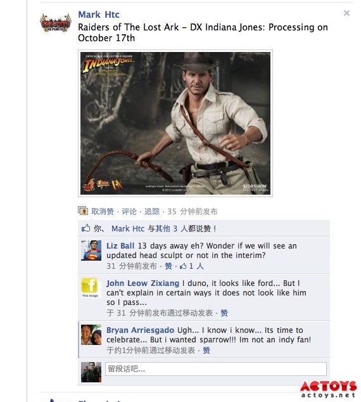Click 评论 to comment on the post
This screenshot has width=361, height=402.
click(x=129, y=212)
